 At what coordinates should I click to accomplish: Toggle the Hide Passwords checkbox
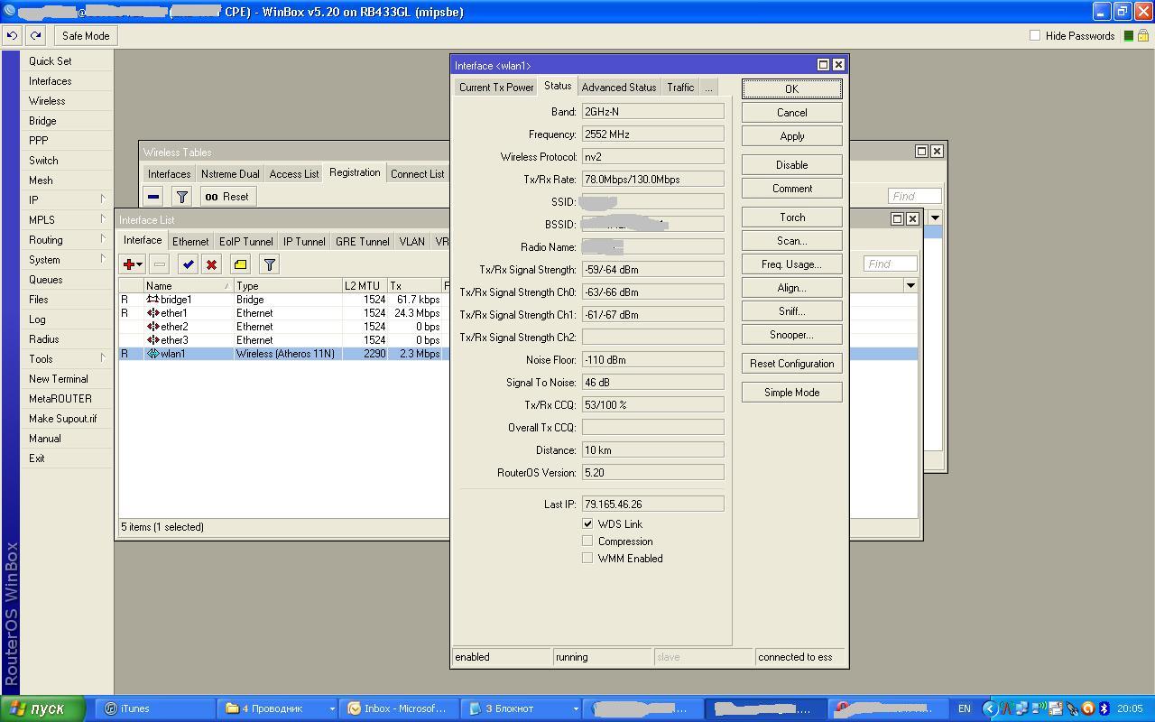coord(1035,36)
